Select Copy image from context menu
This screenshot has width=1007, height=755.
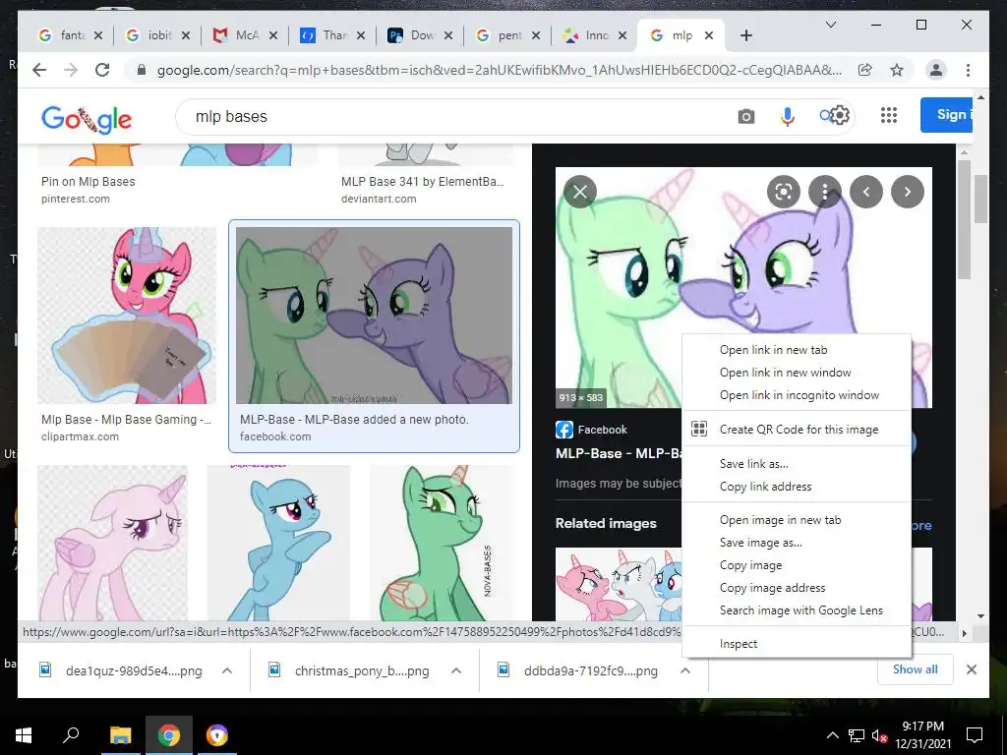tap(797, 565)
